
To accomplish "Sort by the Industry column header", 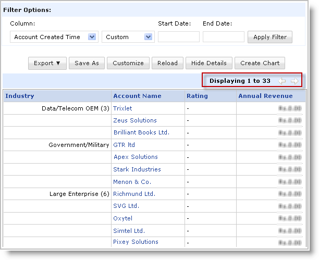I will tap(20, 96).
